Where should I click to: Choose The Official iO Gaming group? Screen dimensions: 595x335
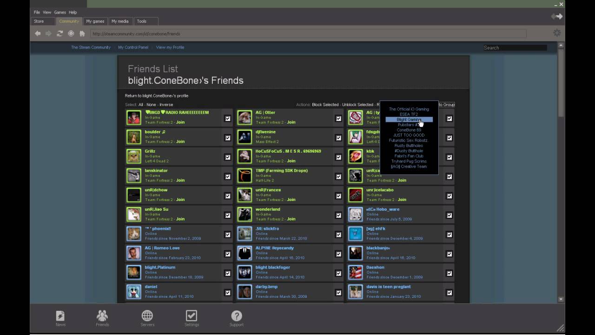click(x=409, y=109)
